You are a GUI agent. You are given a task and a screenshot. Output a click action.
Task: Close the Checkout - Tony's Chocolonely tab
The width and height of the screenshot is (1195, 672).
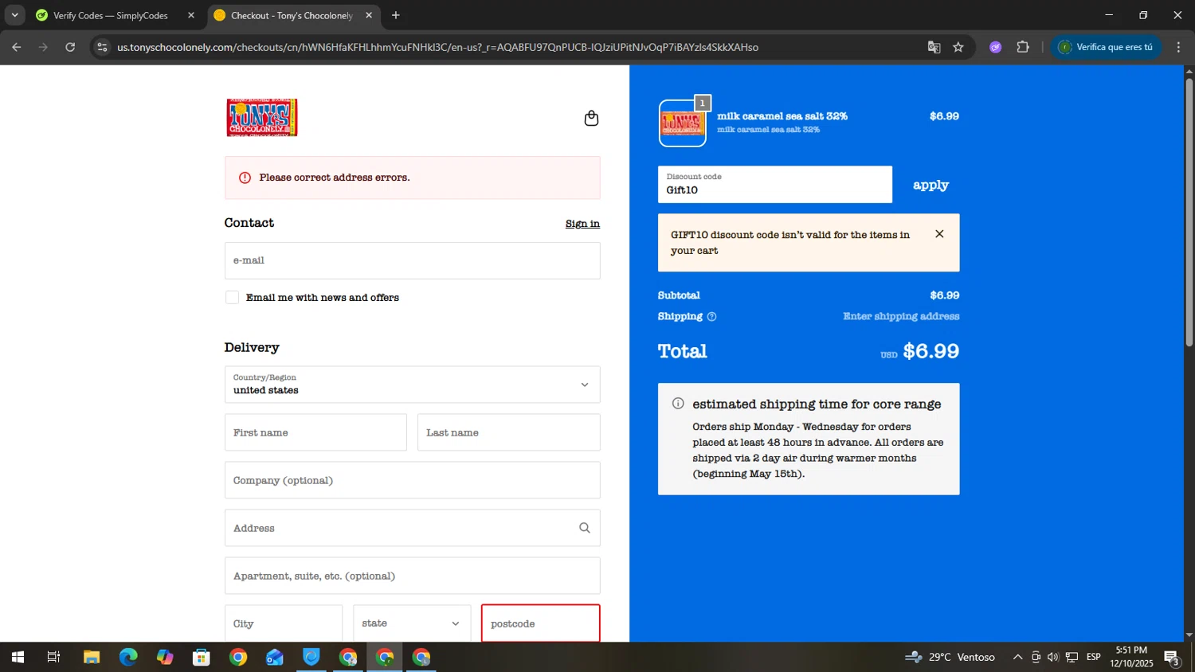click(369, 15)
